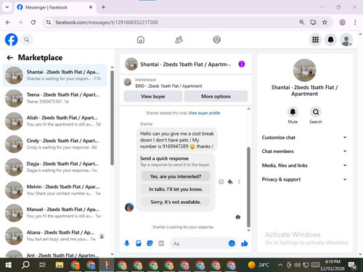
Task: Bookmark this page with the star icon
Action: point(325,22)
